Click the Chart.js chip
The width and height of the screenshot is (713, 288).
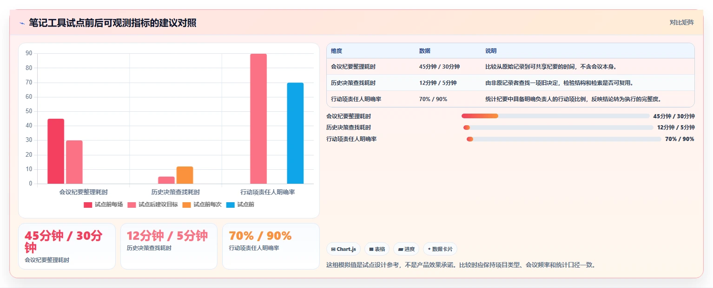[343, 249]
